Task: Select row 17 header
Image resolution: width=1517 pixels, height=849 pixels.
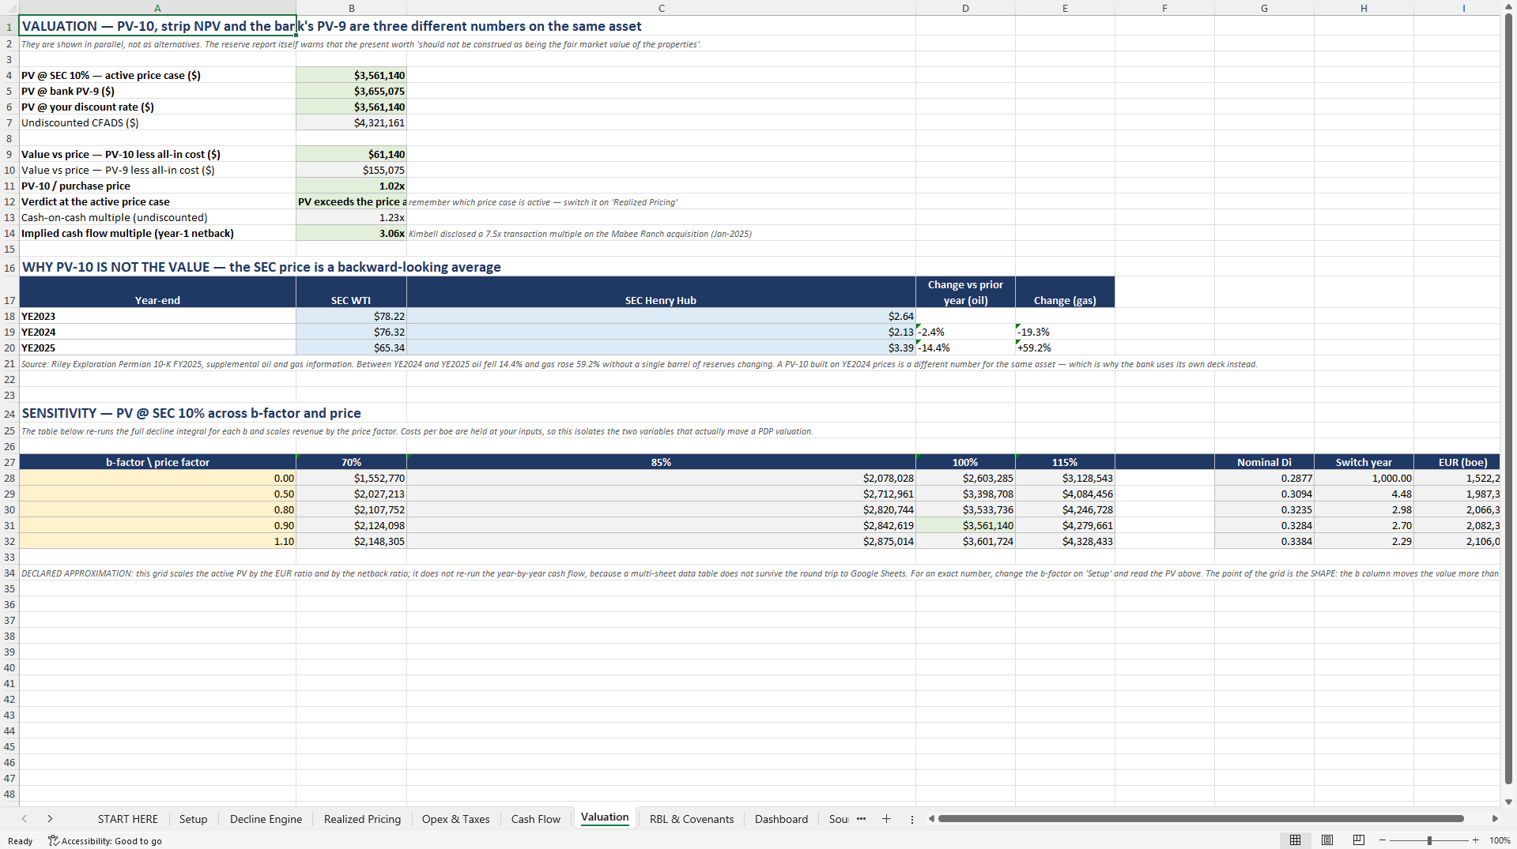Action: click(x=9, y=292)
